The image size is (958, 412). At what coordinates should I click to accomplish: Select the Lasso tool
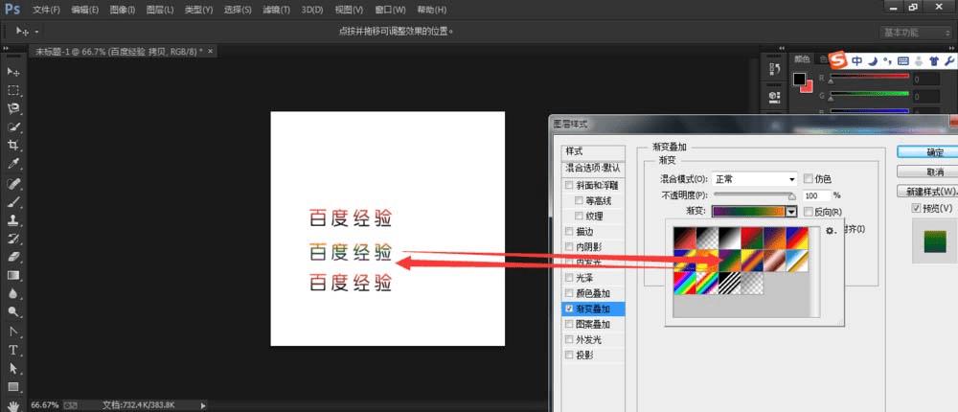click(x=13, y=109)
